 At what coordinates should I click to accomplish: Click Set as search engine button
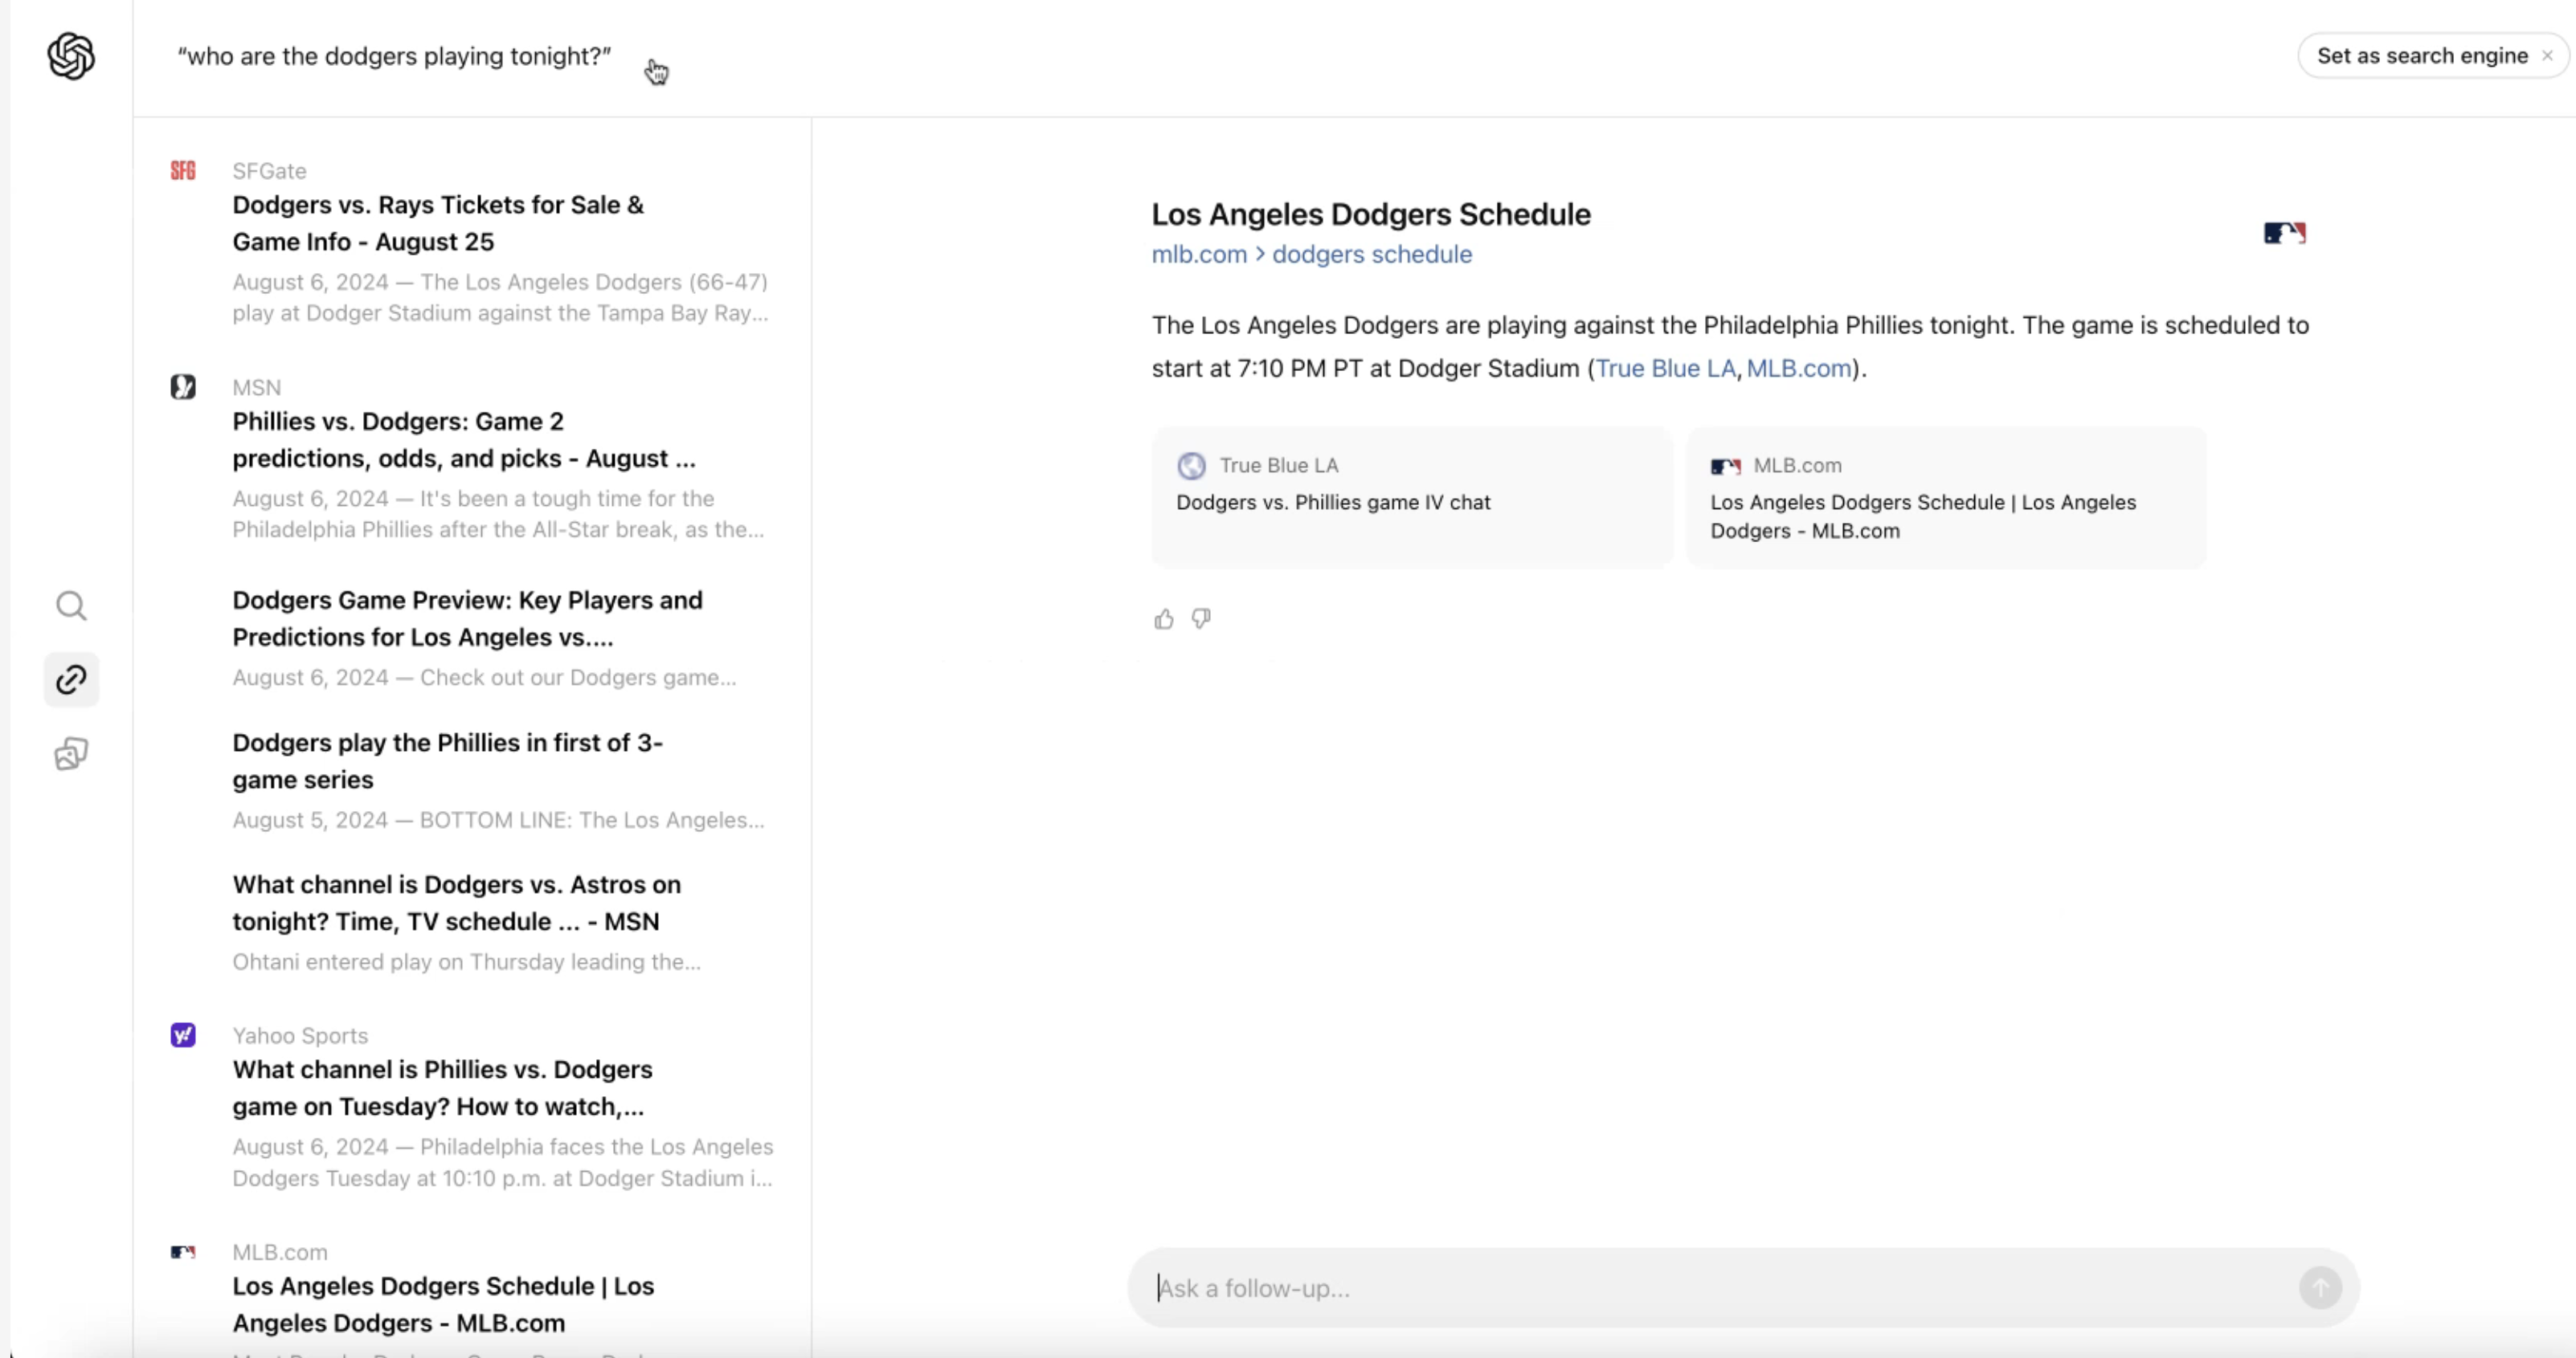pyautogui.click(x=2421, y=56)
